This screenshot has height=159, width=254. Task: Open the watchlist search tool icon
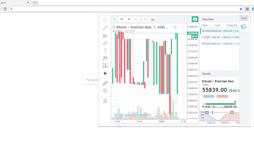(x=244, y=27)
